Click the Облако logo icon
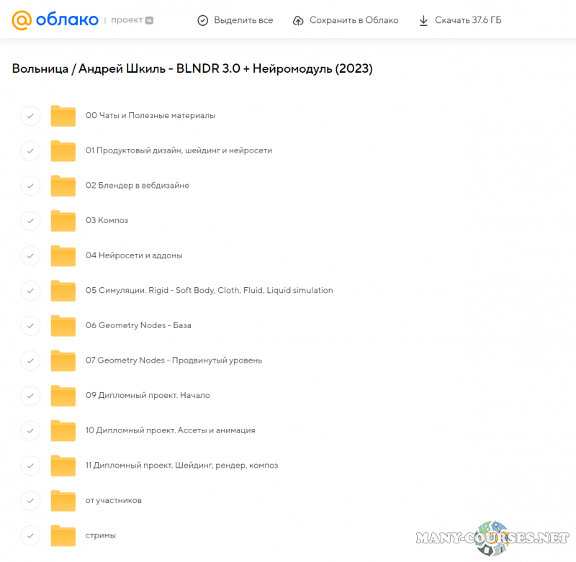 22,20
